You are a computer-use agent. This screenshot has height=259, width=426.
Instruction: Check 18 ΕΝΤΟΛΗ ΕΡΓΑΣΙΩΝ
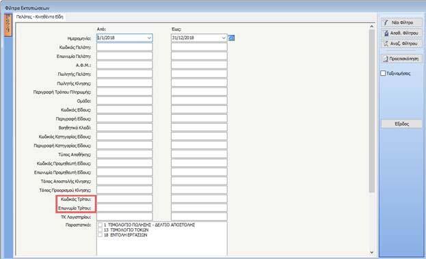point(101,235)
